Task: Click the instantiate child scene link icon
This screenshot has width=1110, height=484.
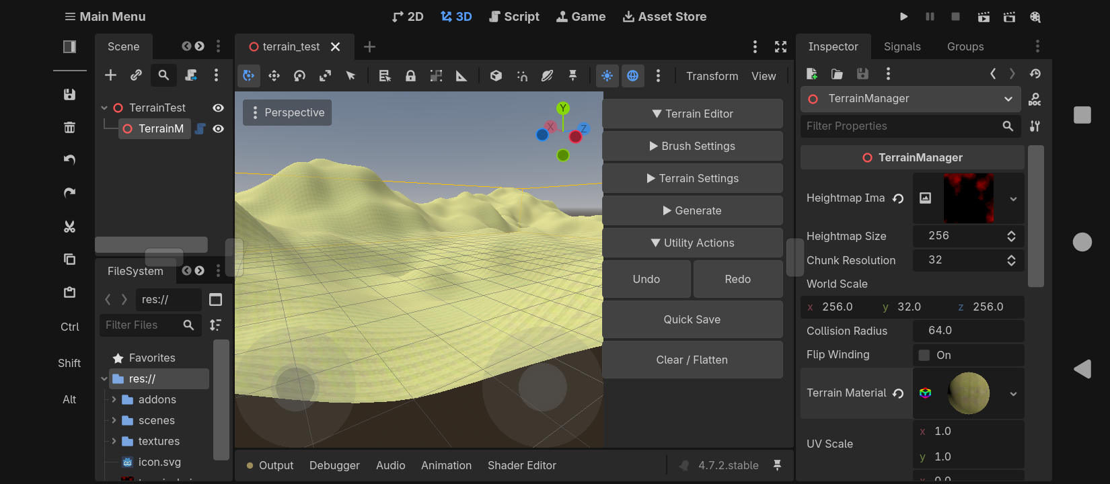Action: pyautogui.click(x=137, y=75)
